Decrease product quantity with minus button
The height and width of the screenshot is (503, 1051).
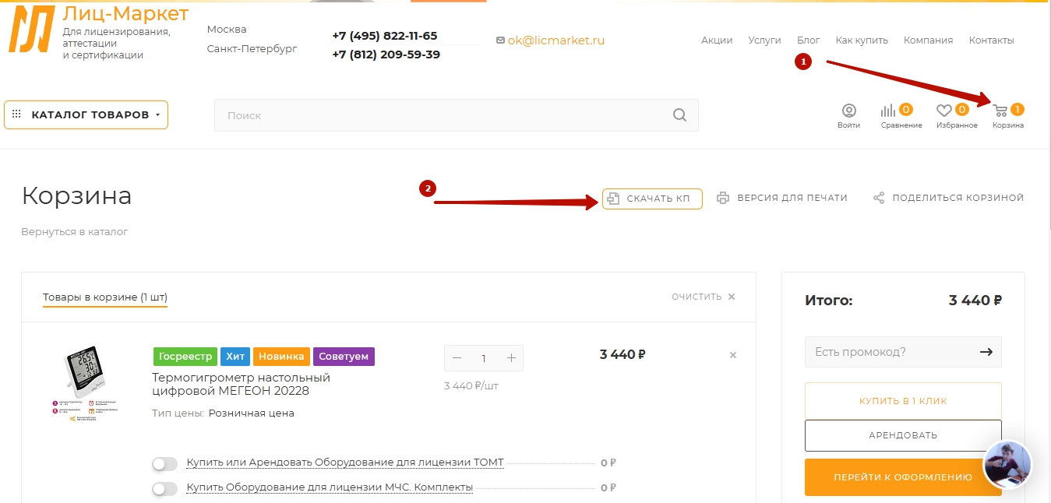click(457, 358)
